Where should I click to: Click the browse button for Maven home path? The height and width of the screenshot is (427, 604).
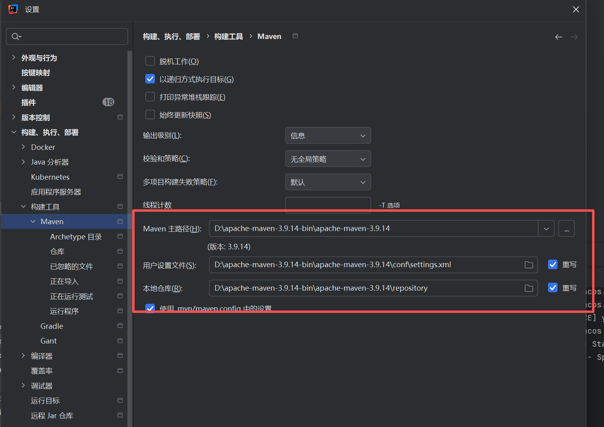(x=566, y=229)
